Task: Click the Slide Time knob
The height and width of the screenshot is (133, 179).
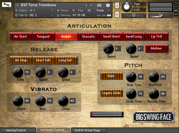Action: 131,77
